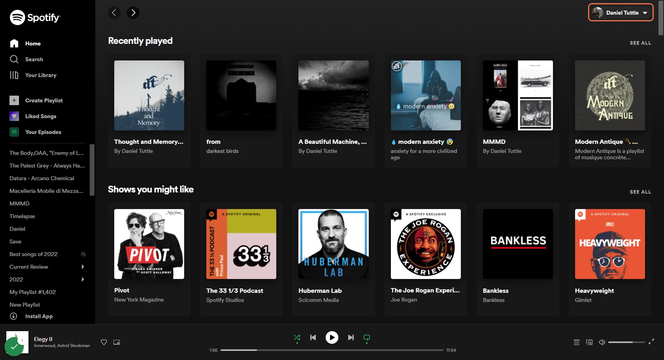Select Home in the sidebar

[33, 43]
